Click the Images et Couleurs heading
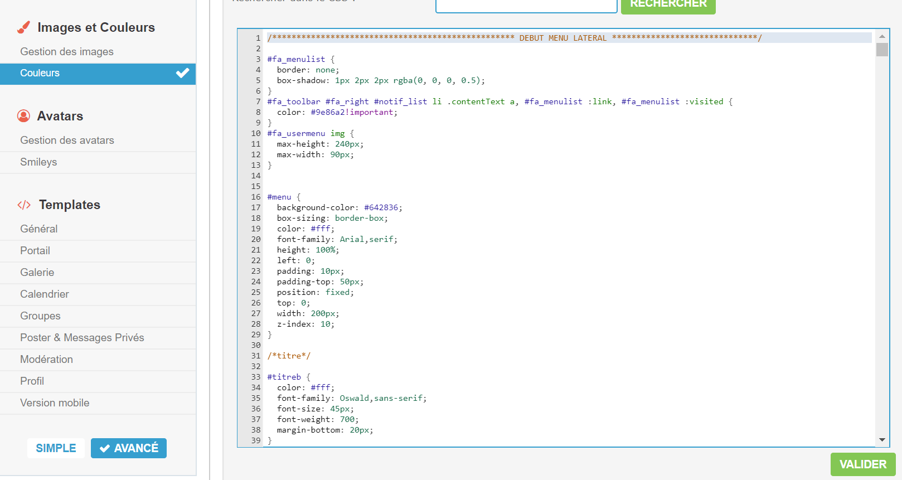 tap(96, 27)
